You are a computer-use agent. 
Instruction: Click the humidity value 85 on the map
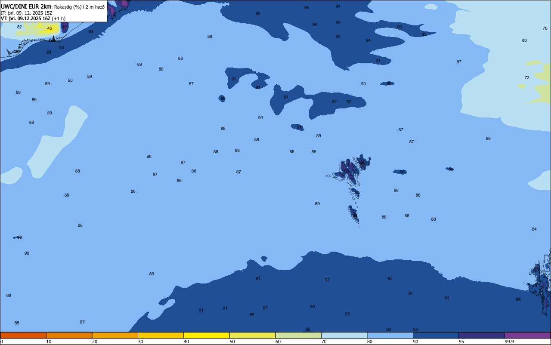(x=17, y=323)
